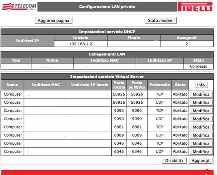
Task: Modify the TCP 6881 port entry
Action: 201,127
